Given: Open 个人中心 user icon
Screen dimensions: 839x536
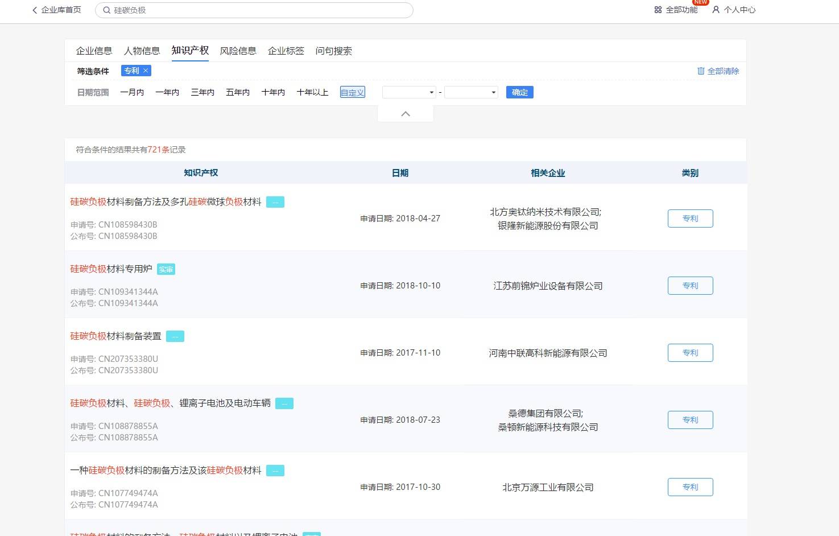Looking at the screenshot, I should pyautogui.click(x=716, y=10).
